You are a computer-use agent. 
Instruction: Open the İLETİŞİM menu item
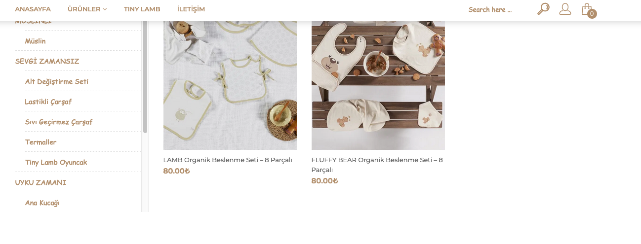[191, 9]
